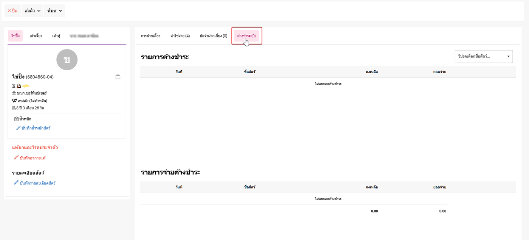This screenshot has height=240, width=529.
Task: Click the gender symbol icon
Action: click(x=14, y=101)
